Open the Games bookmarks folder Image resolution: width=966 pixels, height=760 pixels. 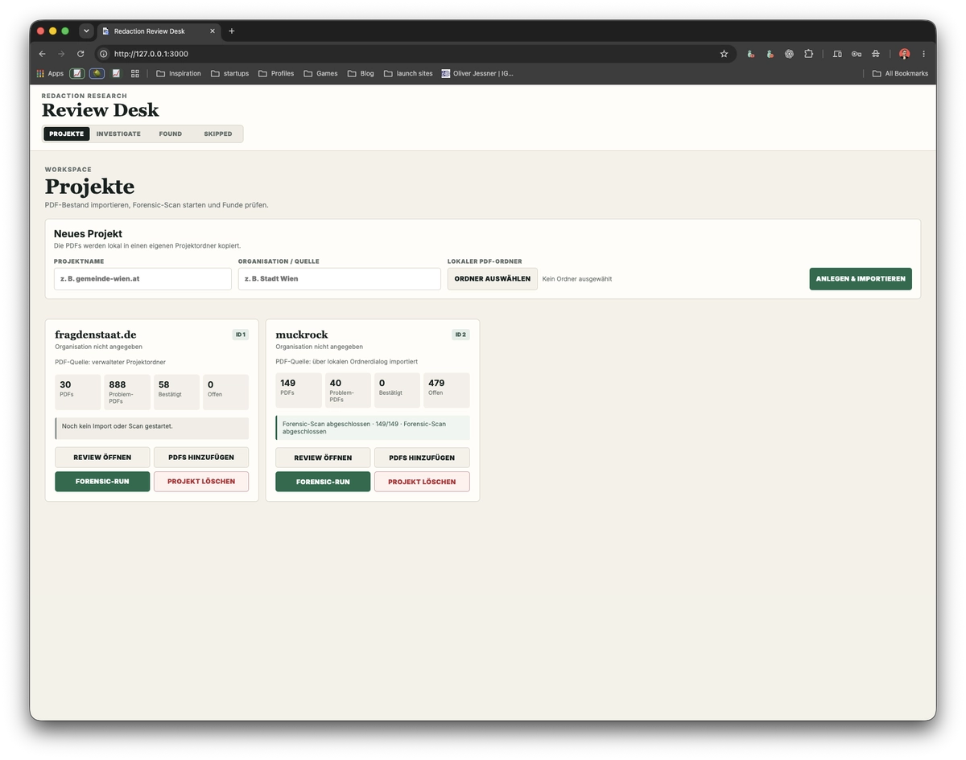click(320, 73)
